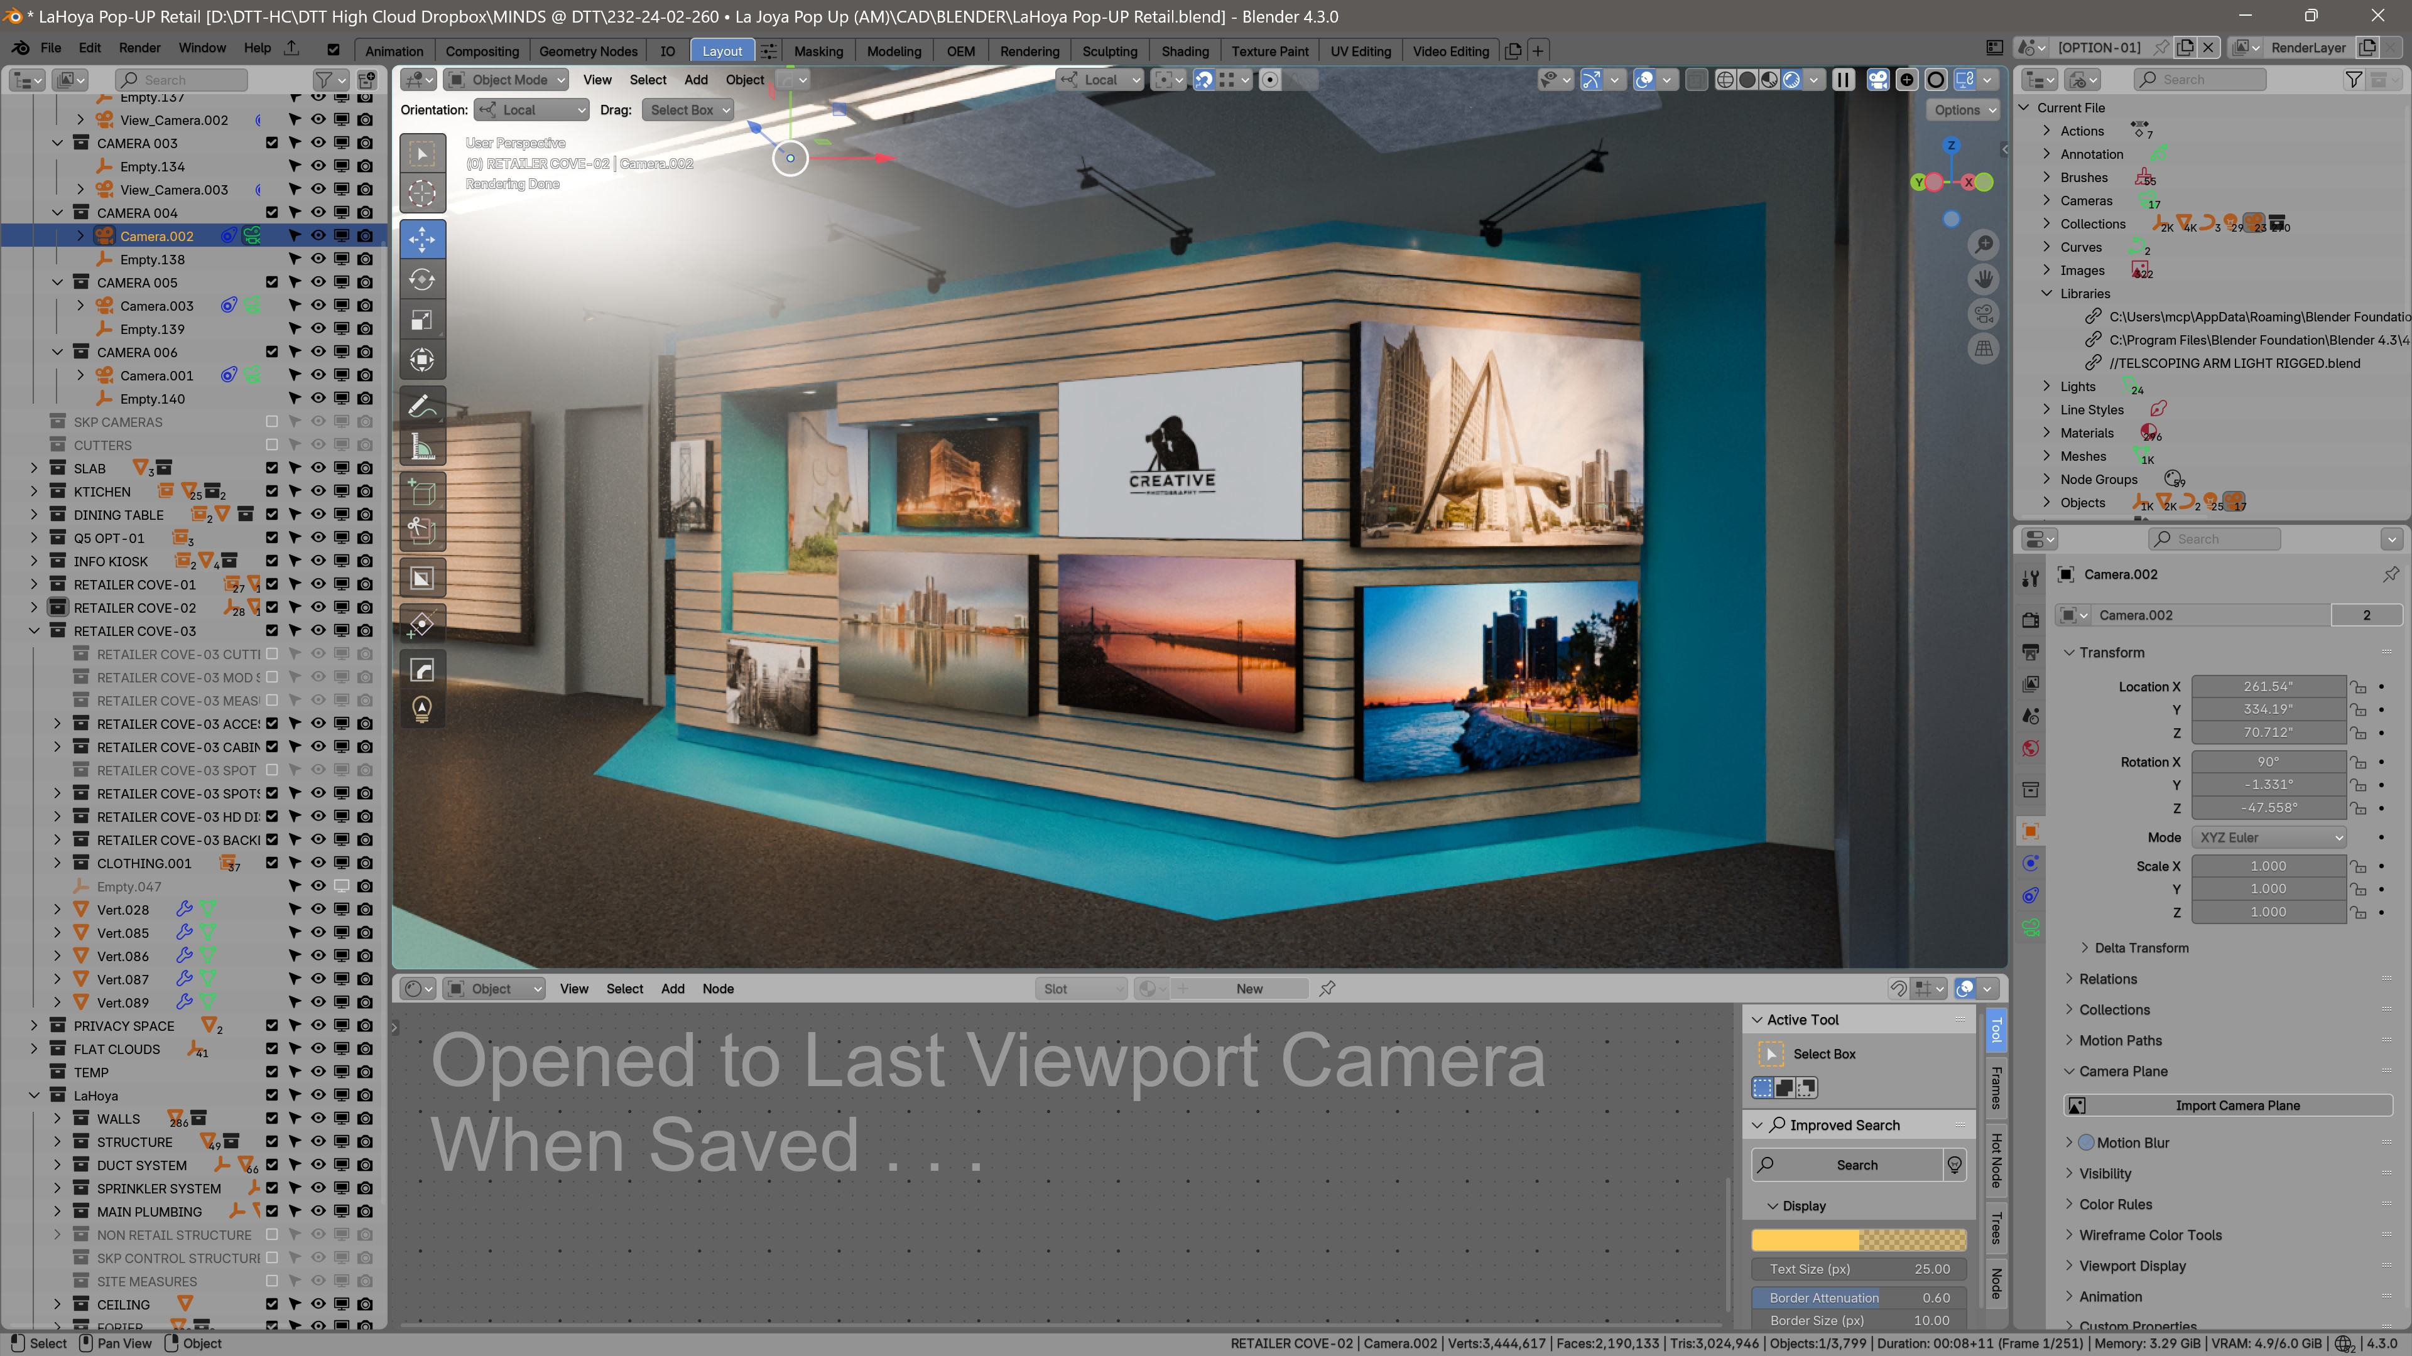
Task: Toggle visibility eye of CEILING collection
Action: tap(318, 1304)
